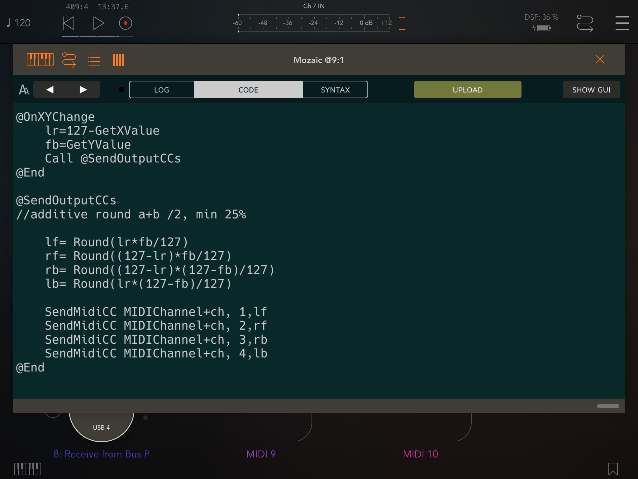Click the SHOW GUI button
This screenshot has width=638, height=479.
coord(591,90)
